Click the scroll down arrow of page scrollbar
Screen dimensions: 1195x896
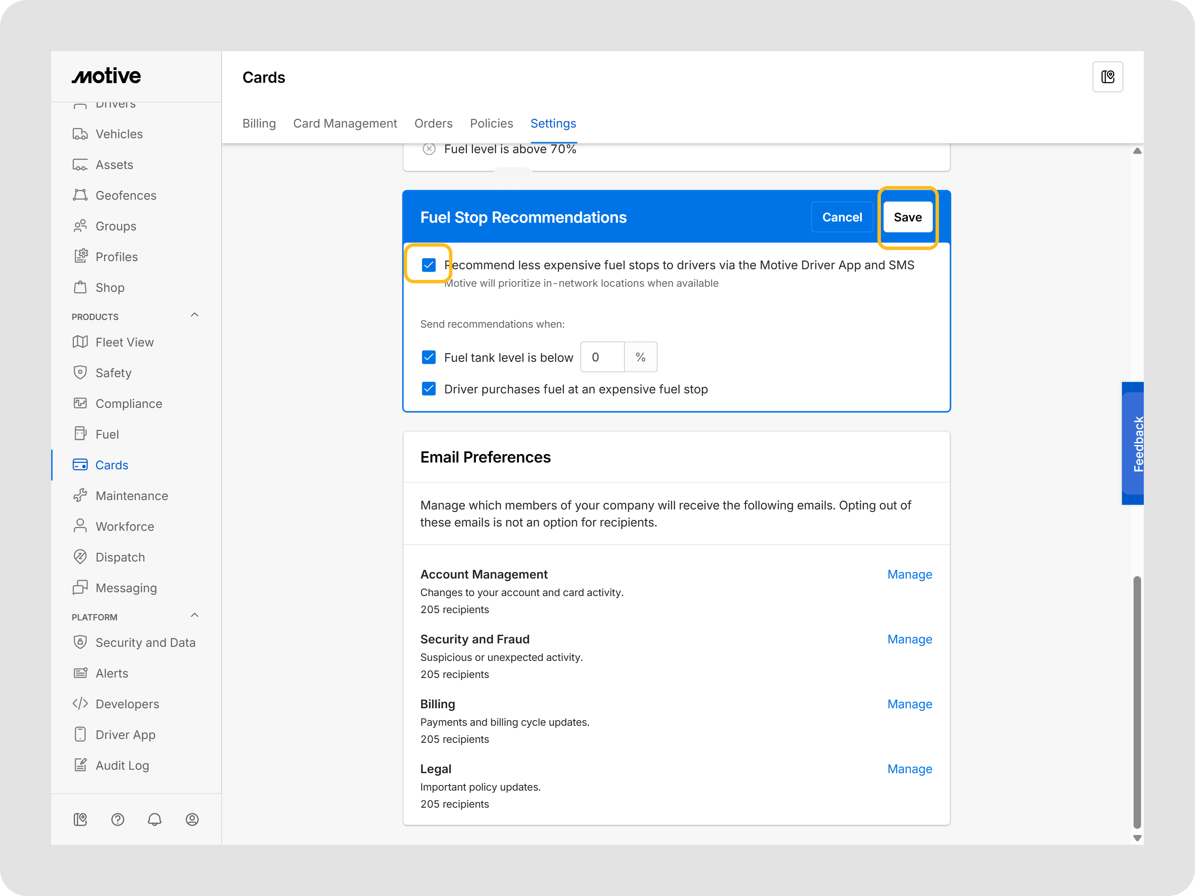tap(1137, 838)
